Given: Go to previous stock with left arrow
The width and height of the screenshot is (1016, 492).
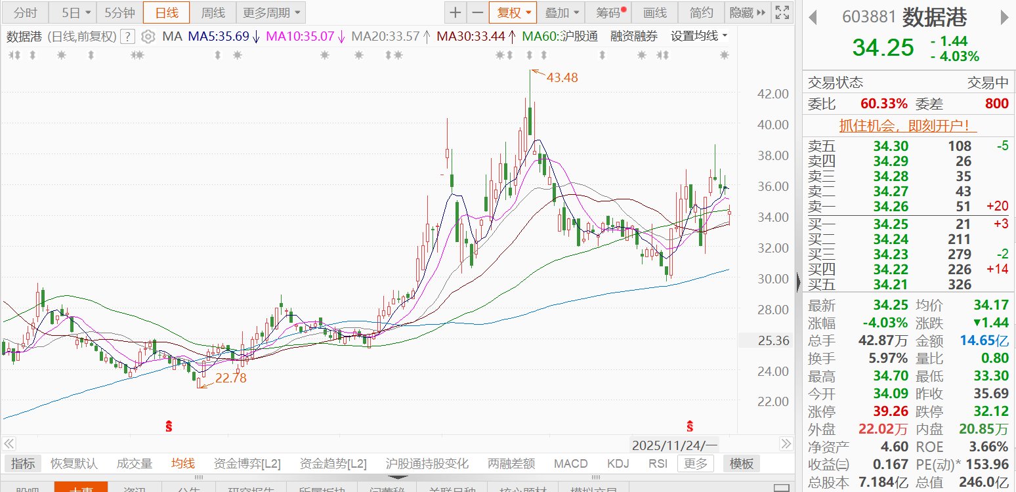Looking at the screenshot, I should pos(813,18).
